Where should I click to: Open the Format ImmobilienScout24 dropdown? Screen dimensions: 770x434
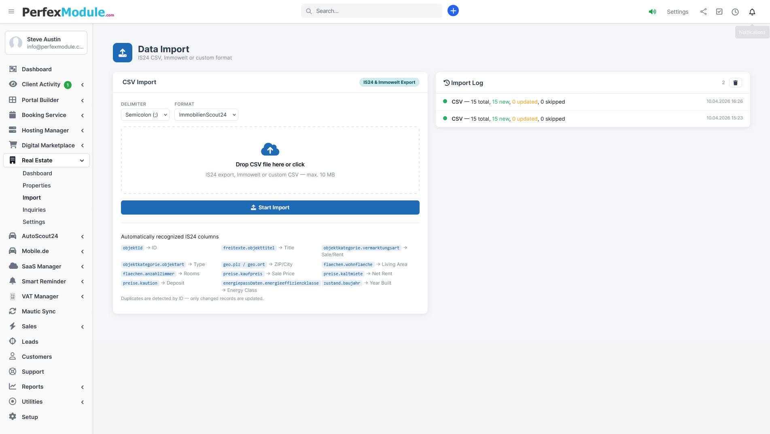(x=206, y=115)
